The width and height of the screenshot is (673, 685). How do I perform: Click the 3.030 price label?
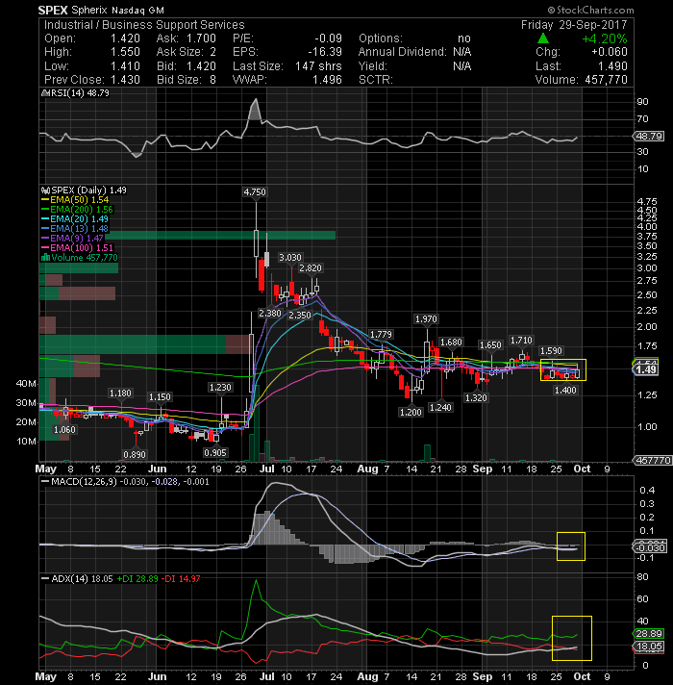(290, 258)
